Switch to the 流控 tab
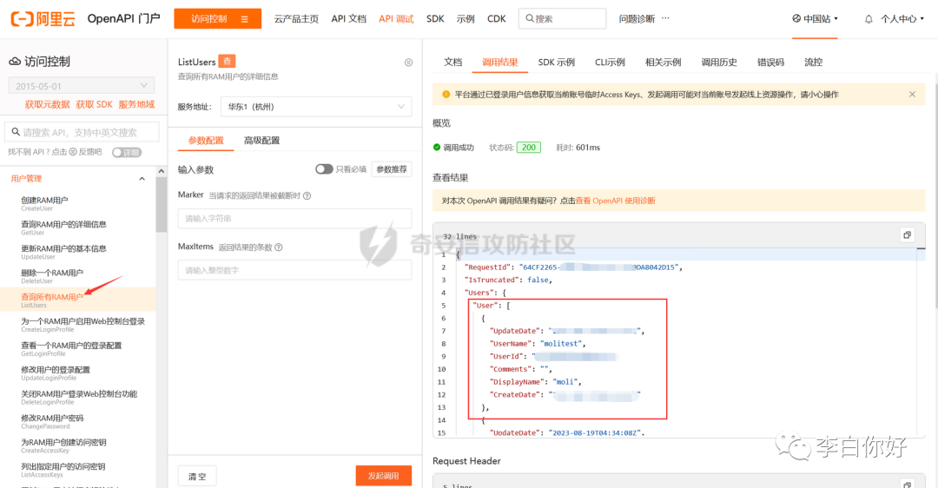Screen dimensions: 938x488 click(x=814, y=63)
